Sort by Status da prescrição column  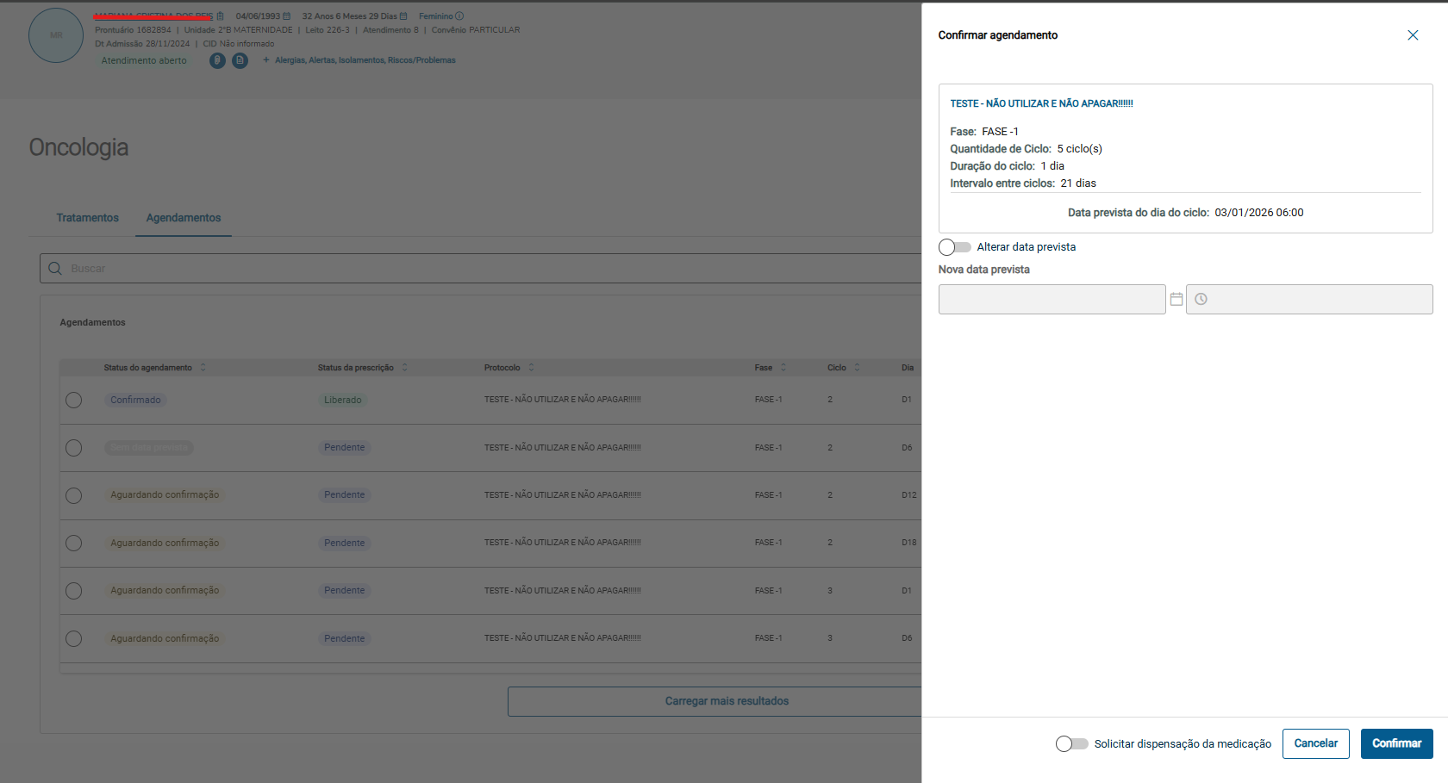coord(404,368)
